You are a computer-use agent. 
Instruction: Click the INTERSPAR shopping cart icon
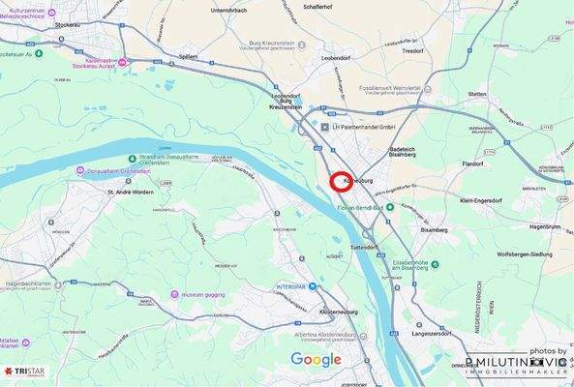[313, 286]
